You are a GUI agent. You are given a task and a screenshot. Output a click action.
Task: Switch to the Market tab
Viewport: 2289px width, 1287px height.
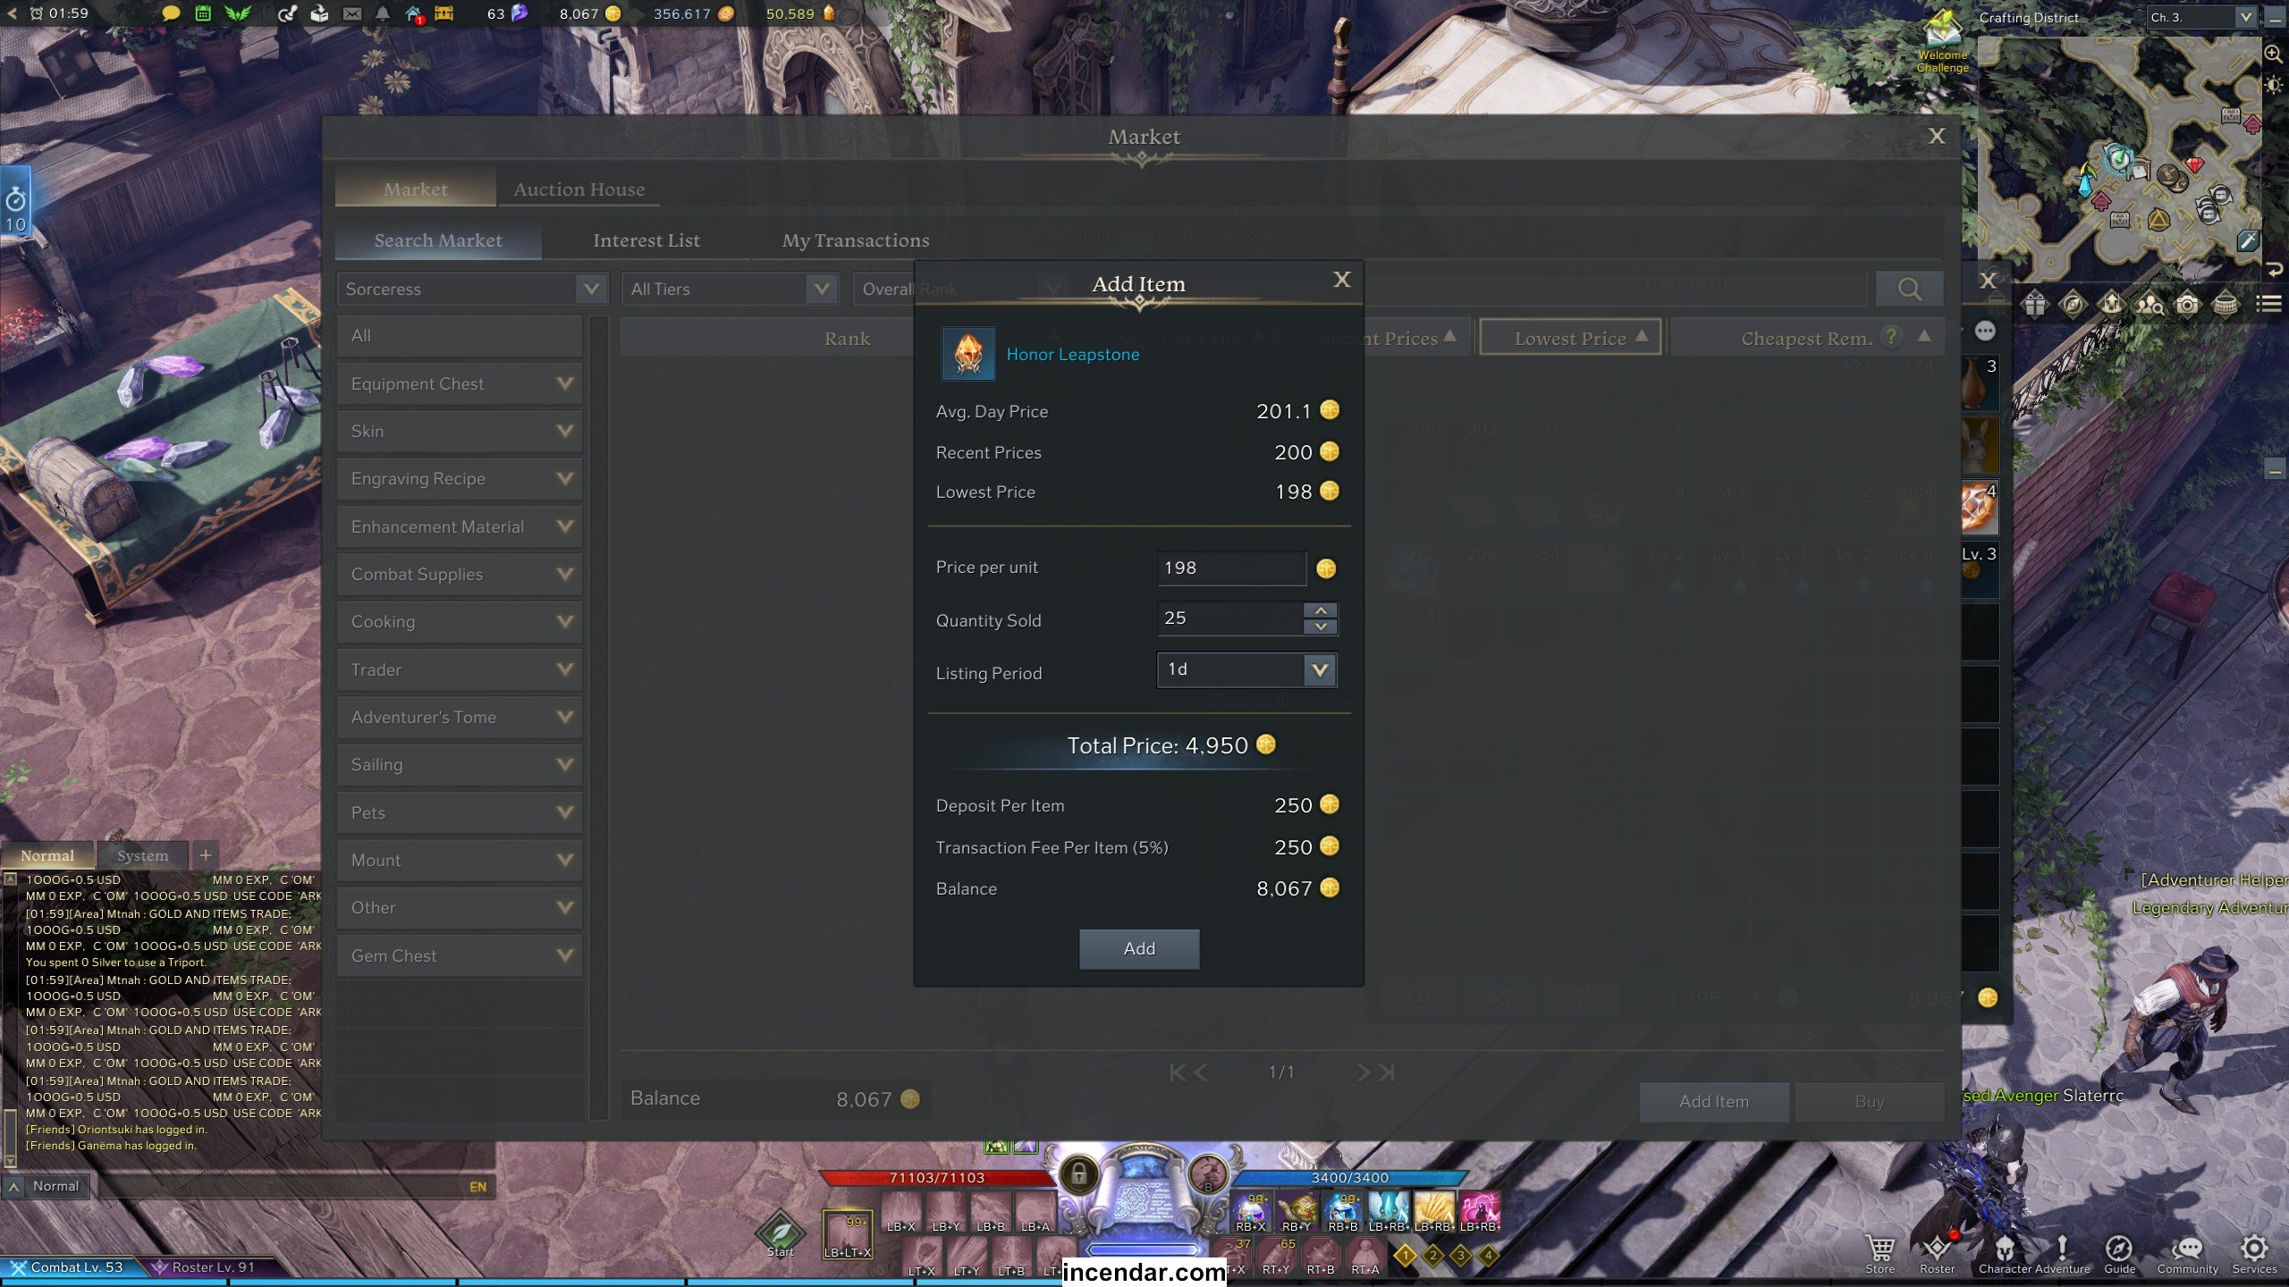415,189
